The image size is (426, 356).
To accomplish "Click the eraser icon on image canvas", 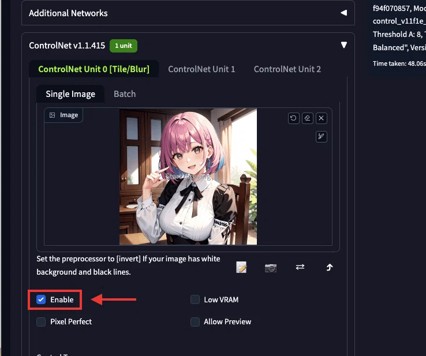I will pyautogui.click(x=307, y=118).
